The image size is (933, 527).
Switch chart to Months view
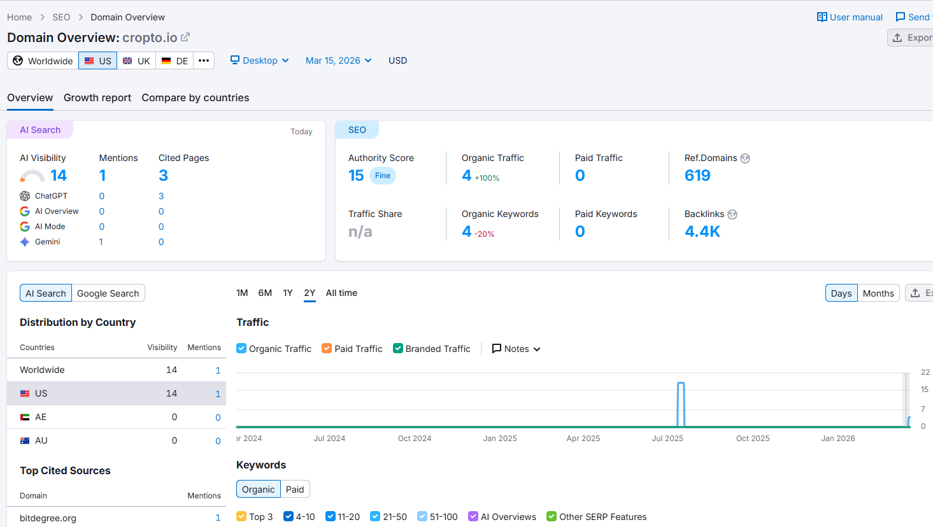[878, 293]
